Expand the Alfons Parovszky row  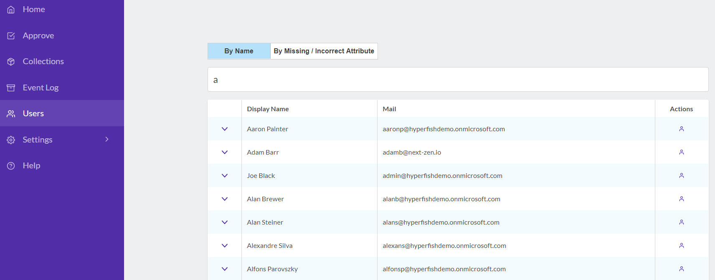pos(225,269)
